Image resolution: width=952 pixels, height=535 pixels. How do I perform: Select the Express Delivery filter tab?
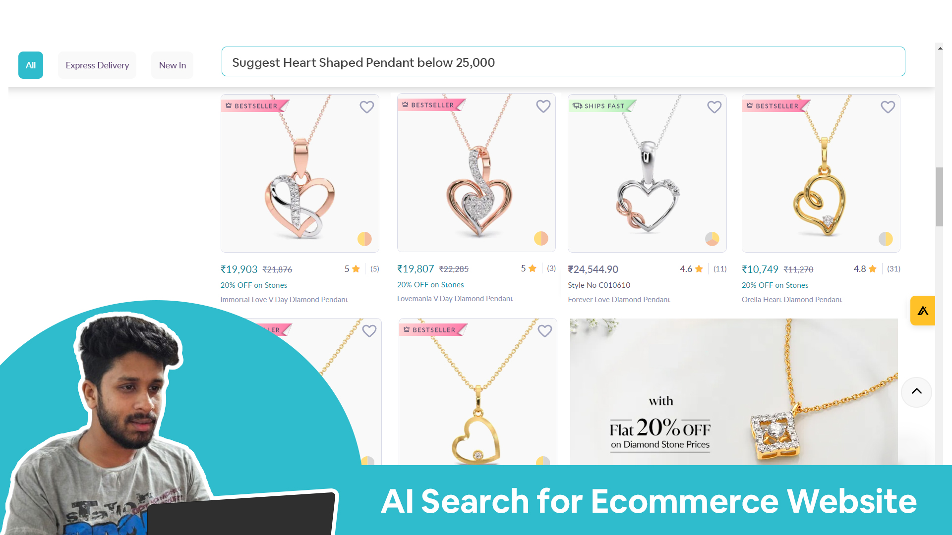[x=97, y=65]
